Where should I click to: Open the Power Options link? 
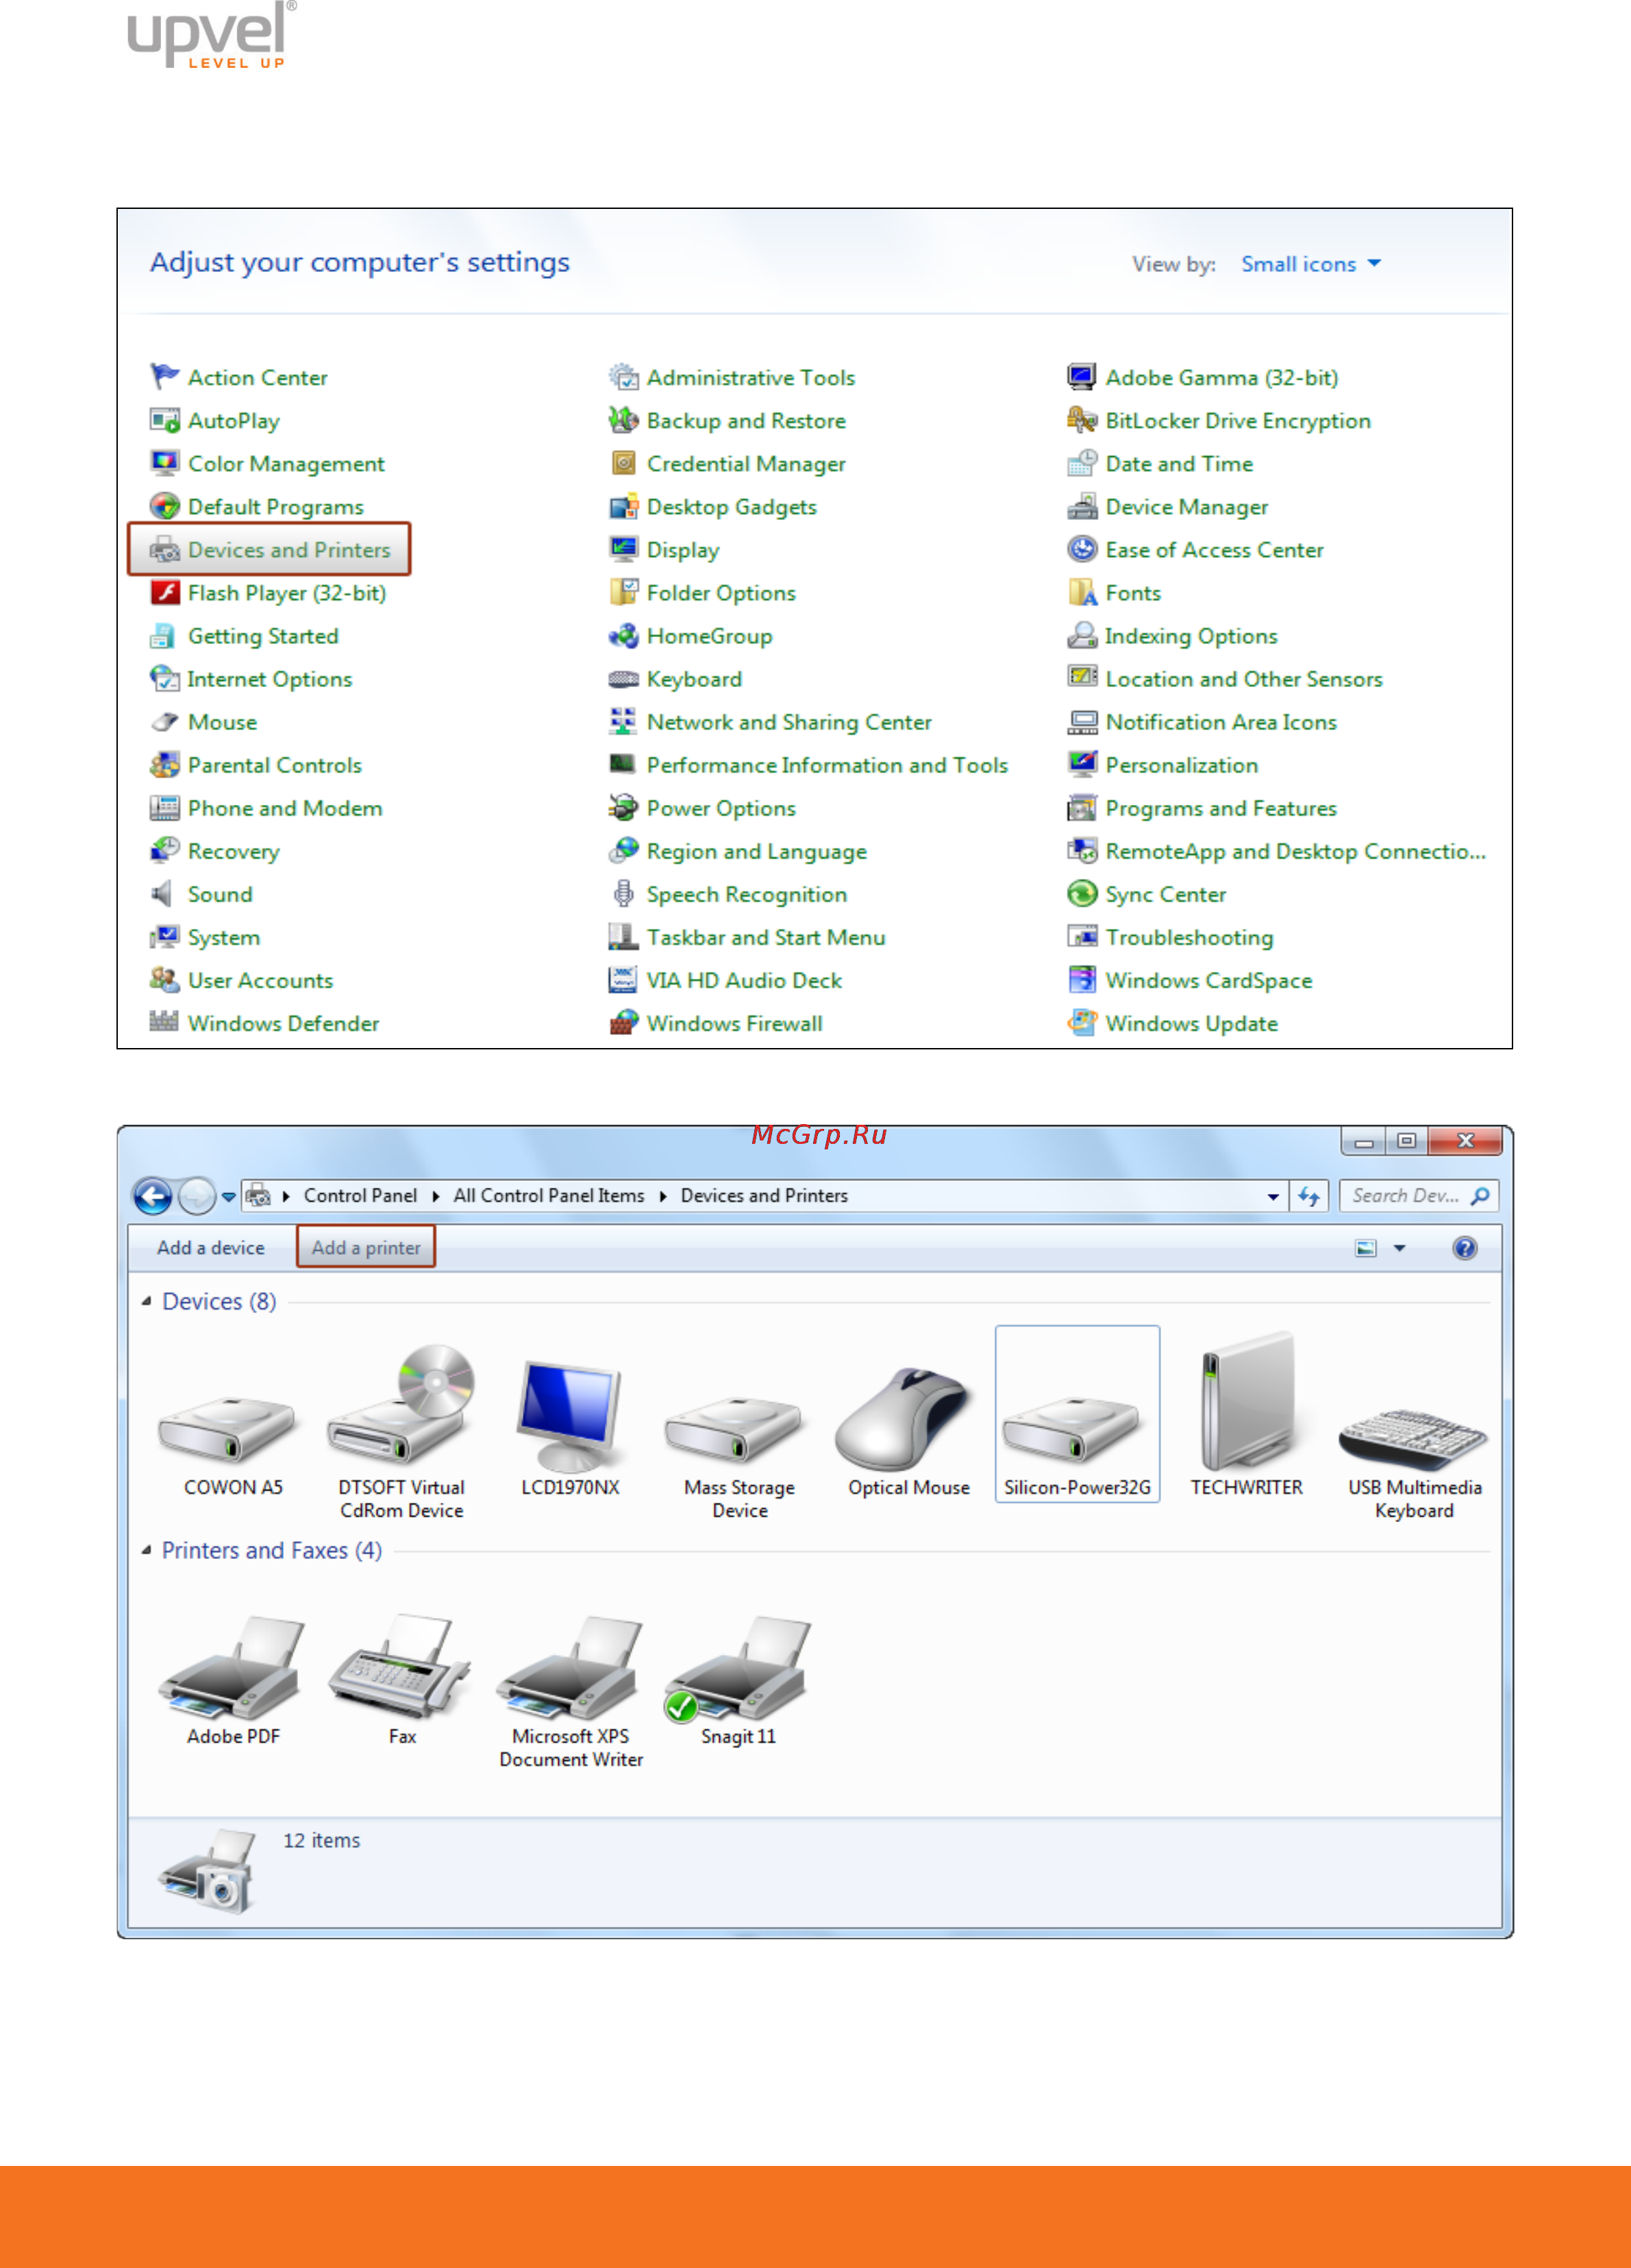click(x=721, y=807)
